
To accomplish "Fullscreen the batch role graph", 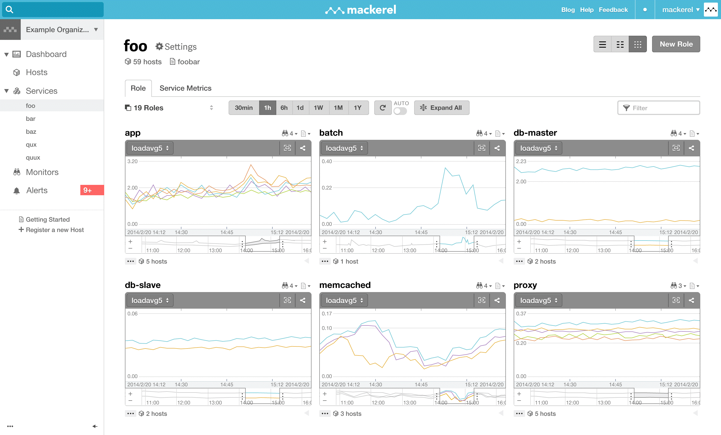I will (482, 148).
